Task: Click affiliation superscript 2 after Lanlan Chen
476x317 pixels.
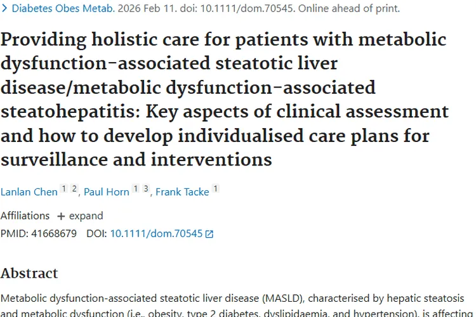Action: [74, 188]
